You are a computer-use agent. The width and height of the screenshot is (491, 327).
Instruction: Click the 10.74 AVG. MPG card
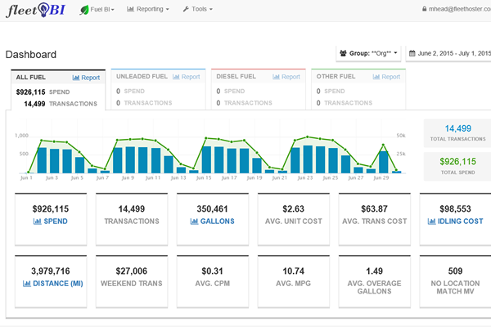pos(294,281)
